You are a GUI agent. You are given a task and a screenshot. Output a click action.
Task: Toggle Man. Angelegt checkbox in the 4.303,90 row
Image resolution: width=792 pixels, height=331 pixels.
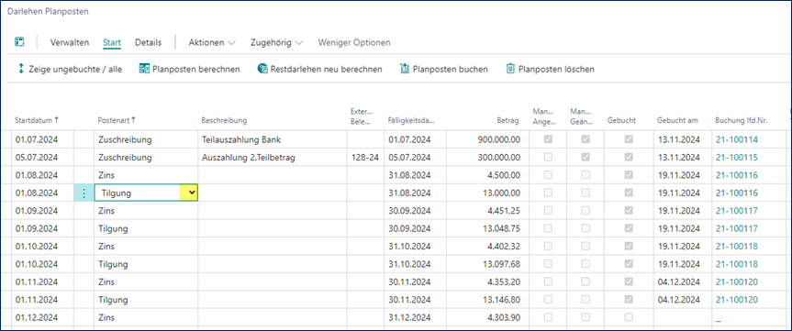coord(548,317)
